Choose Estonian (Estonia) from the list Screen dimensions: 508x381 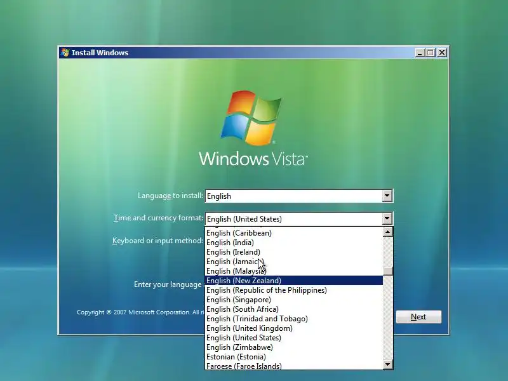(x=294, y=357)
